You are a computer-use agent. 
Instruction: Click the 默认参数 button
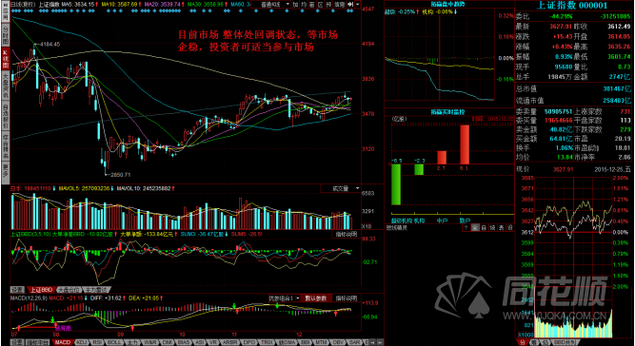(x=318, y=298)
